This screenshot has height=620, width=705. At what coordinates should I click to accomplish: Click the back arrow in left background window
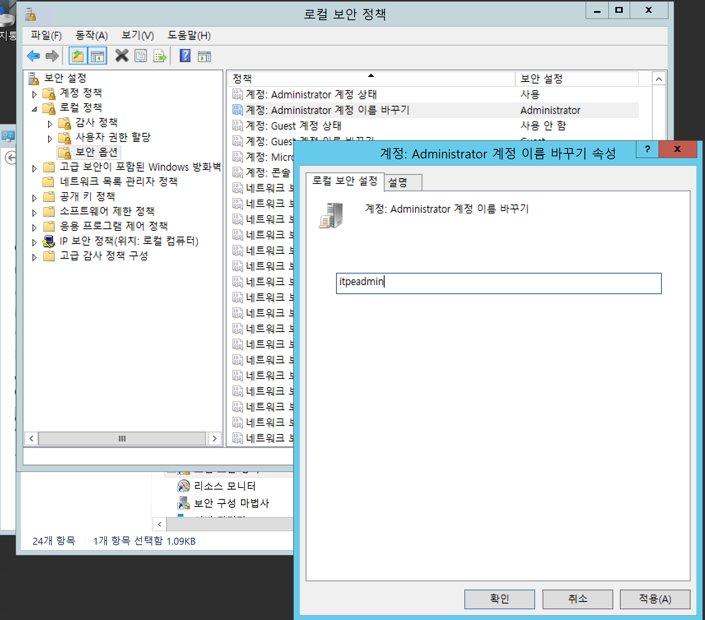(11, 157)
